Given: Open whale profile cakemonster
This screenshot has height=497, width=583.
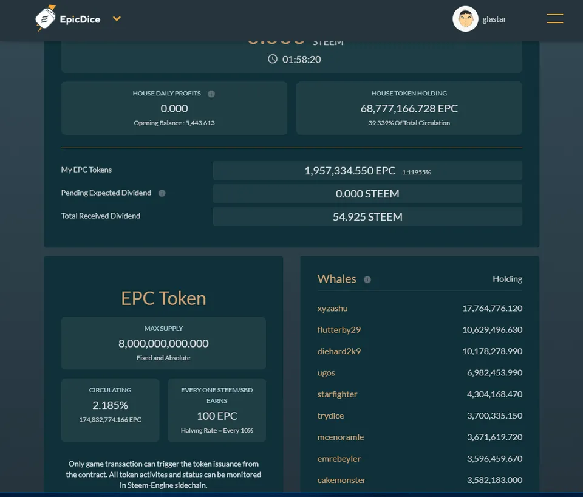Looking at the screenshot, I should tap(341, 480).
